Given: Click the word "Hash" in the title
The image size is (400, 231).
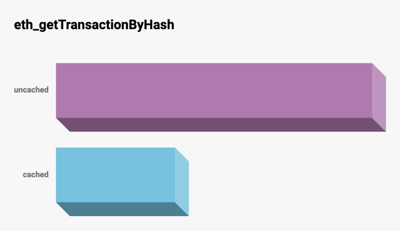Looking at the screenshot, I should (160, 25).
